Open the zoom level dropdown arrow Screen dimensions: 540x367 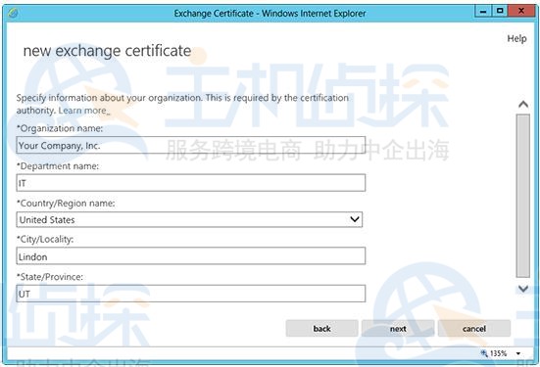pos(518,353)
